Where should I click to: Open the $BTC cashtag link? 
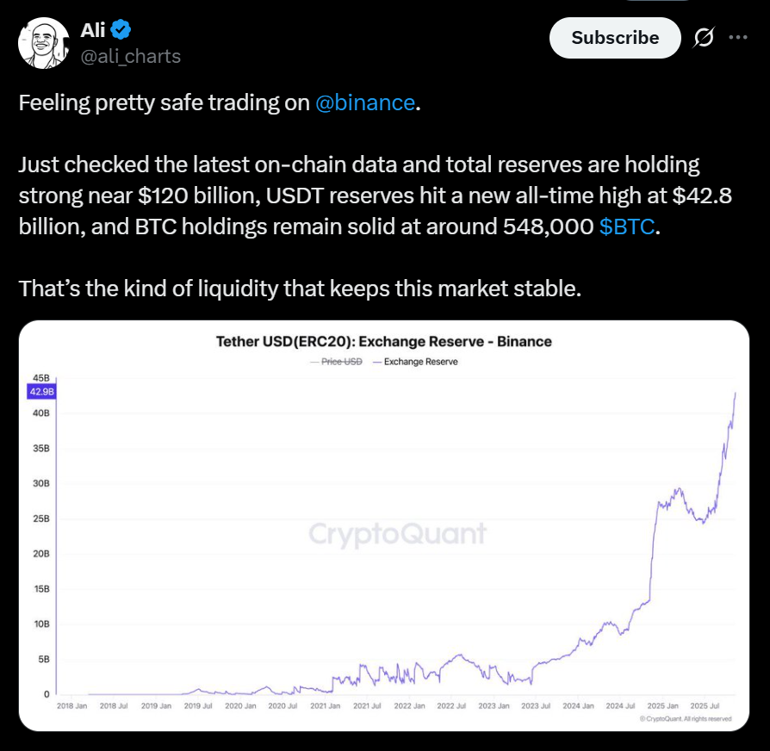pyautogui.click(x=627, y=227)
